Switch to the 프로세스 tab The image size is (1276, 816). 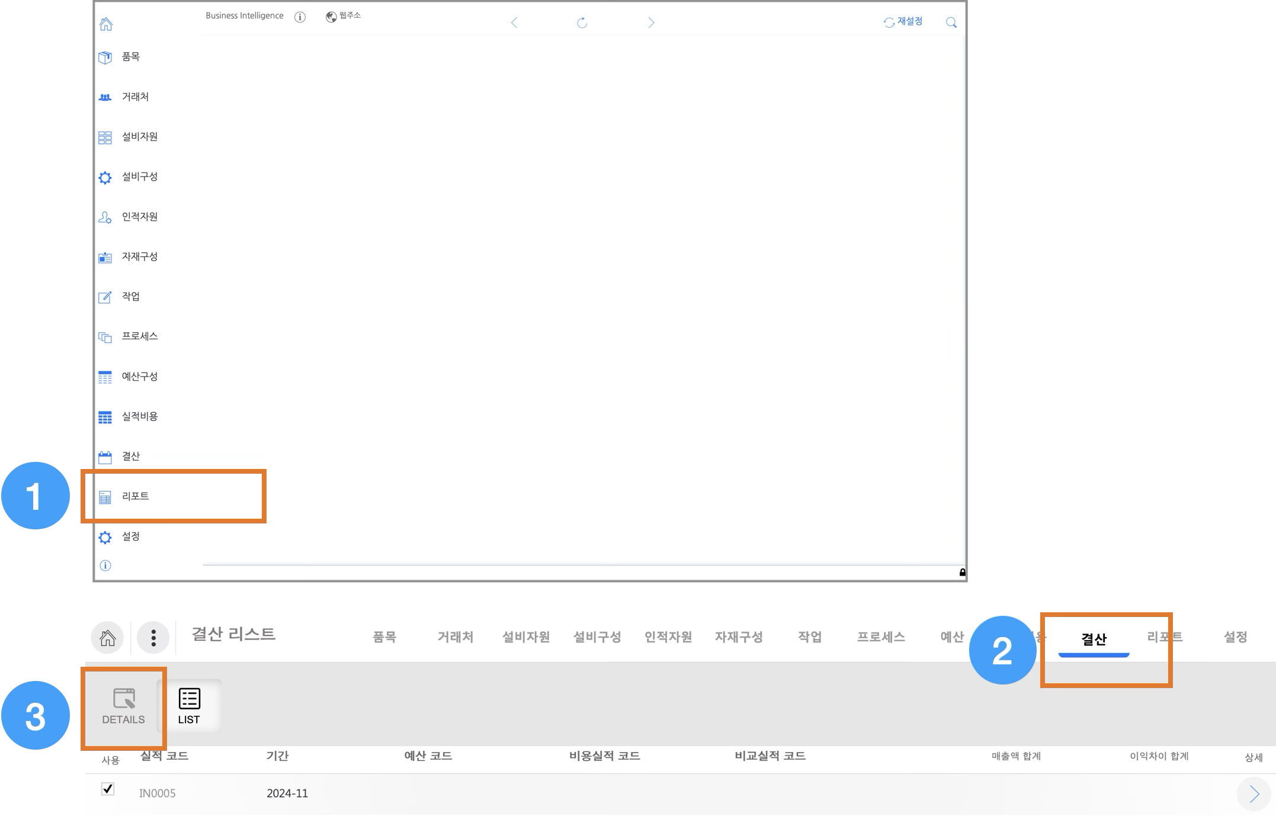point(881,637)
